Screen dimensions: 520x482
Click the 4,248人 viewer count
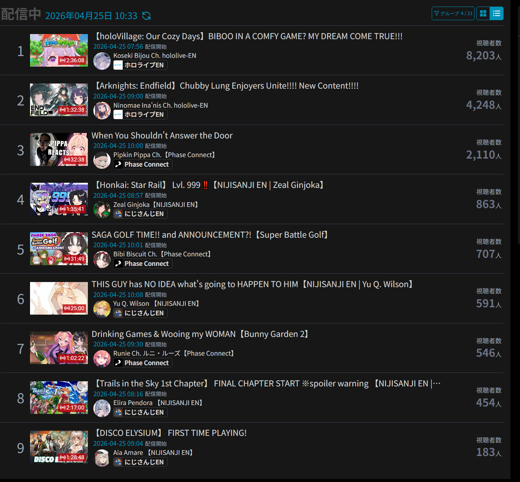(x=484, y=105)
